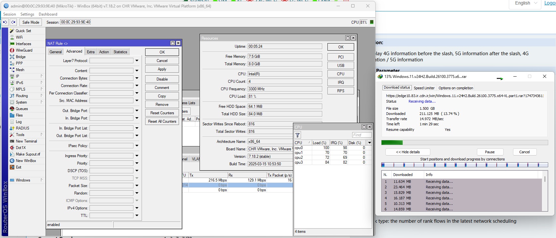Open WireGuard in the sidebar

click(24, 50)
